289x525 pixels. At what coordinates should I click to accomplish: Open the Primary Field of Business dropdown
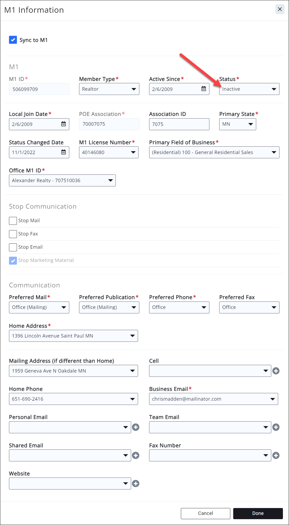tap(214, 152)
